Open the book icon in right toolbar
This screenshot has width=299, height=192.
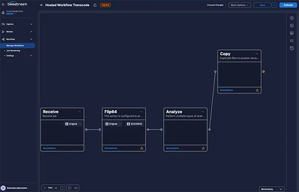tap(292, 33)
